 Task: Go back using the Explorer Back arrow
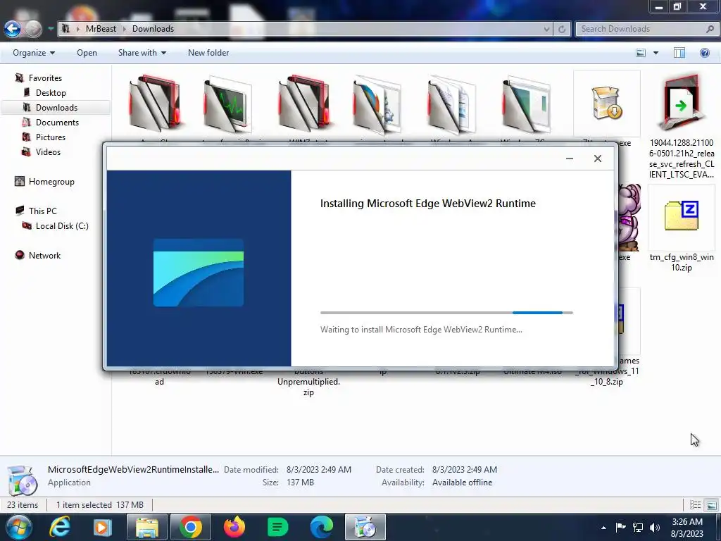[x=13, y=28]
